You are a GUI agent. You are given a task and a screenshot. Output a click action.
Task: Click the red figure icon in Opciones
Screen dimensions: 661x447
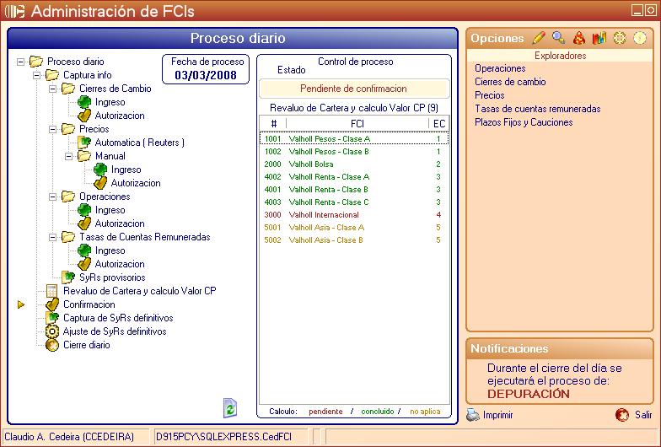pyautogui.click(x=579, y=38)
